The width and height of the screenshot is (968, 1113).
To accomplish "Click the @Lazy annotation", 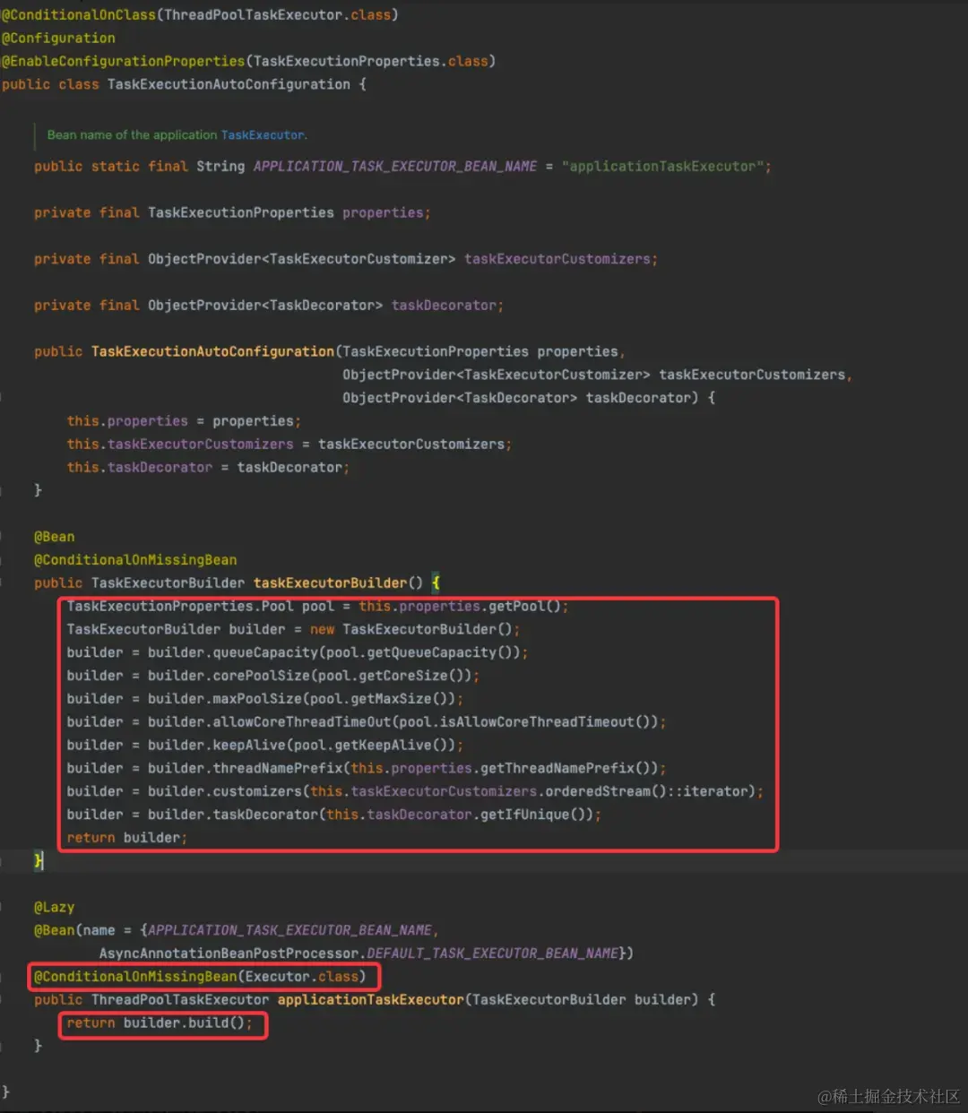I will (x=55, y=908).
